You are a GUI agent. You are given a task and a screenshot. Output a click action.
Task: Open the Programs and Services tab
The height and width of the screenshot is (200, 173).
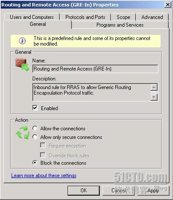(120, 25)
